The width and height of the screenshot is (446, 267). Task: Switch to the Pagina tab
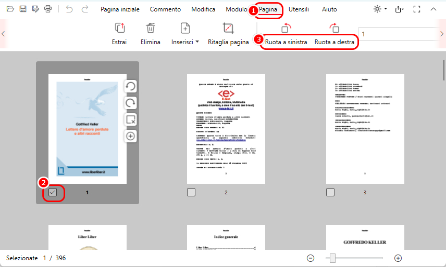268,9
